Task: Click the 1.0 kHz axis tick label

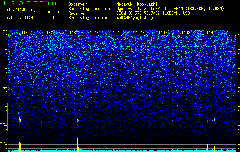Action: (x=3, y=68)
